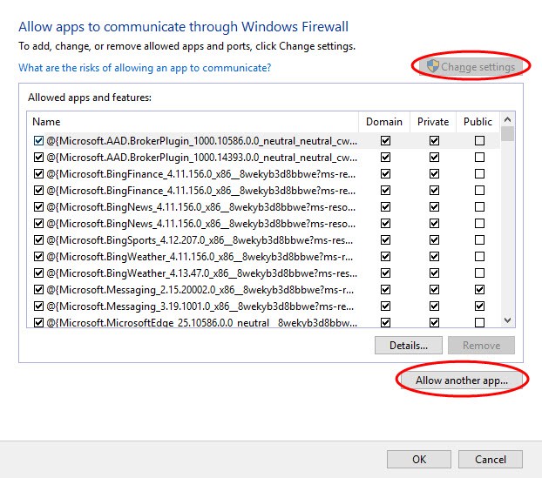Select the Messaging_2.15.20002.0 row name
The width and height of the screenshot is (542, 478).
(200, 290)
